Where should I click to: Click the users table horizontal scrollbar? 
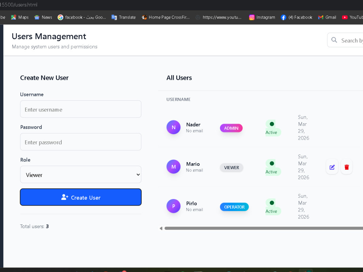coord(264,228)
